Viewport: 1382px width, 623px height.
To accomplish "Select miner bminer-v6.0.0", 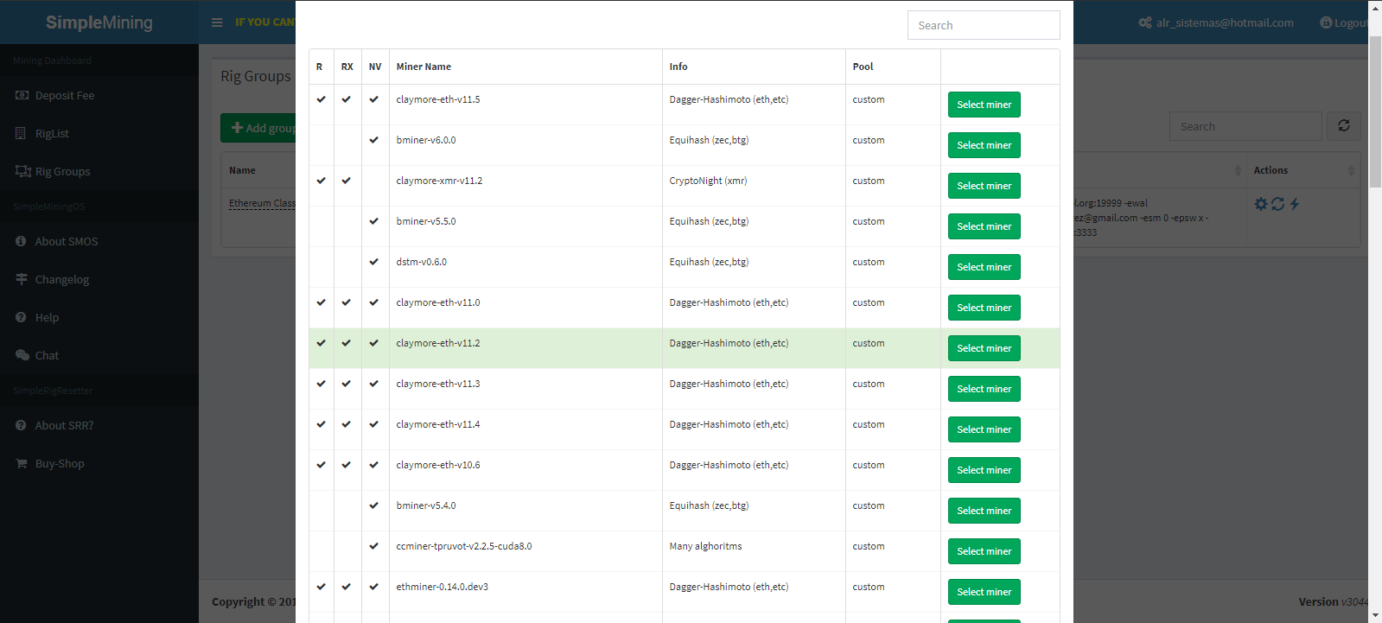I will click(984, 145).
